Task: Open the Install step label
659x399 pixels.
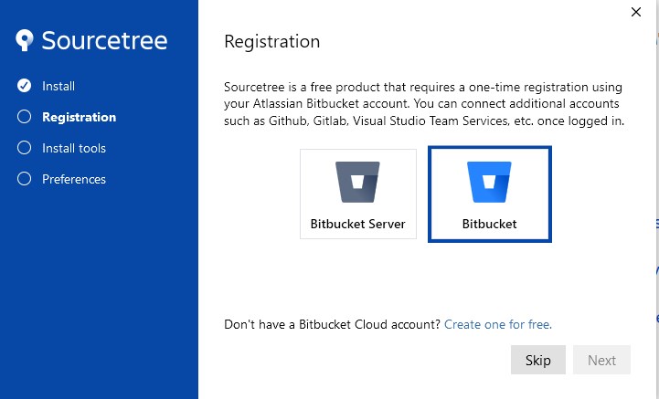Action: click(x=58, y=86)
